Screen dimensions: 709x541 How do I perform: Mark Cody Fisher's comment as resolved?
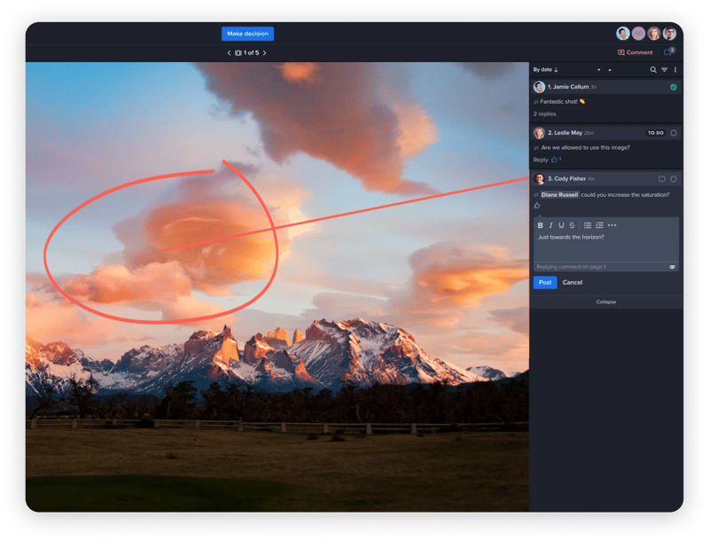[x=674, y=179]
